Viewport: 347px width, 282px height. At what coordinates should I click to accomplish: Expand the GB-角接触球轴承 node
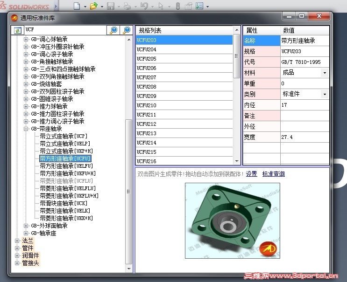pos(26,62)
